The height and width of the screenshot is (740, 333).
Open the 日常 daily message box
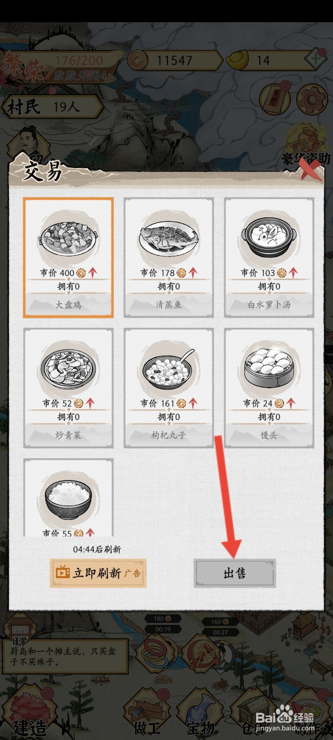65,653
